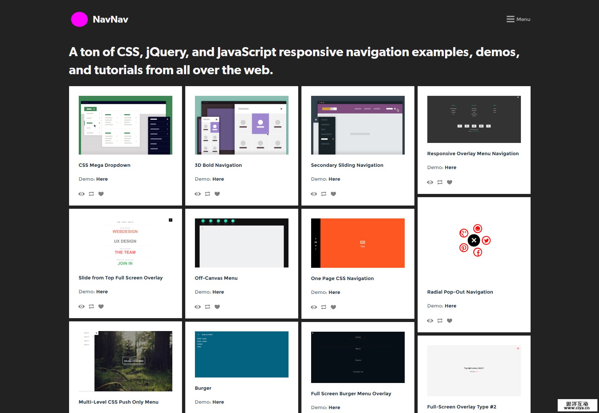The height and width of the screenshot is (413, 599).
Task: Open the demo link for Burger
Action: pos(218,402)
